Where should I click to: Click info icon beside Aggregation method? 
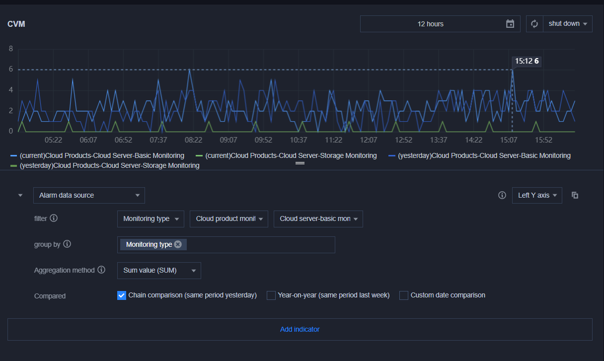tap(101, 270)
